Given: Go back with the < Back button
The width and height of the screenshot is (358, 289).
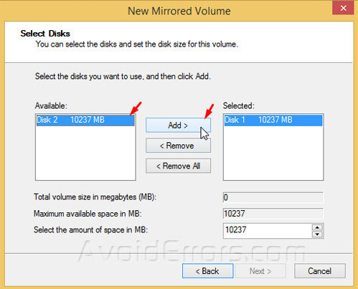Looking at the screenshot, I should point(207,271).
